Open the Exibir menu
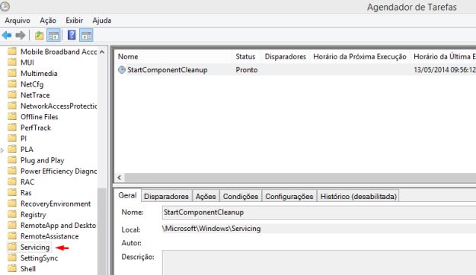This screenshot has height=275, width=476. pyautogui.click(x=75, y=21)
